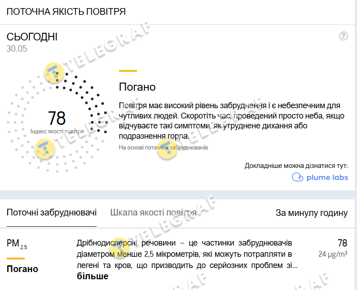Click the yellow watermark badge above the dial
357x290 pixels.
[53, 72]
